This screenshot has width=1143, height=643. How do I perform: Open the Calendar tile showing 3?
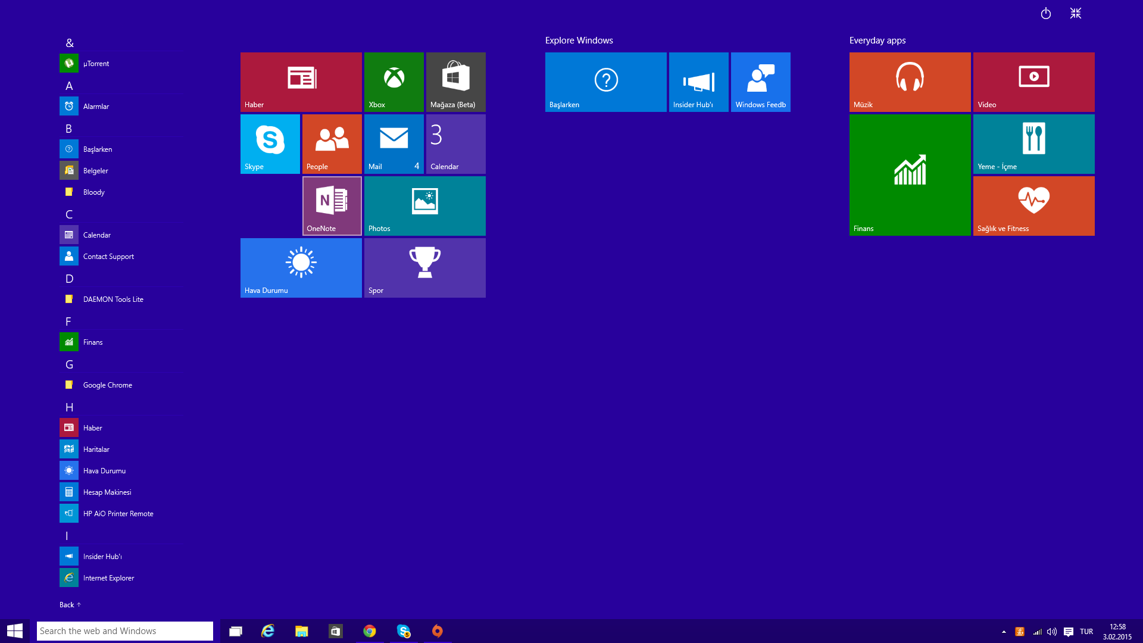tap(456, 144)
